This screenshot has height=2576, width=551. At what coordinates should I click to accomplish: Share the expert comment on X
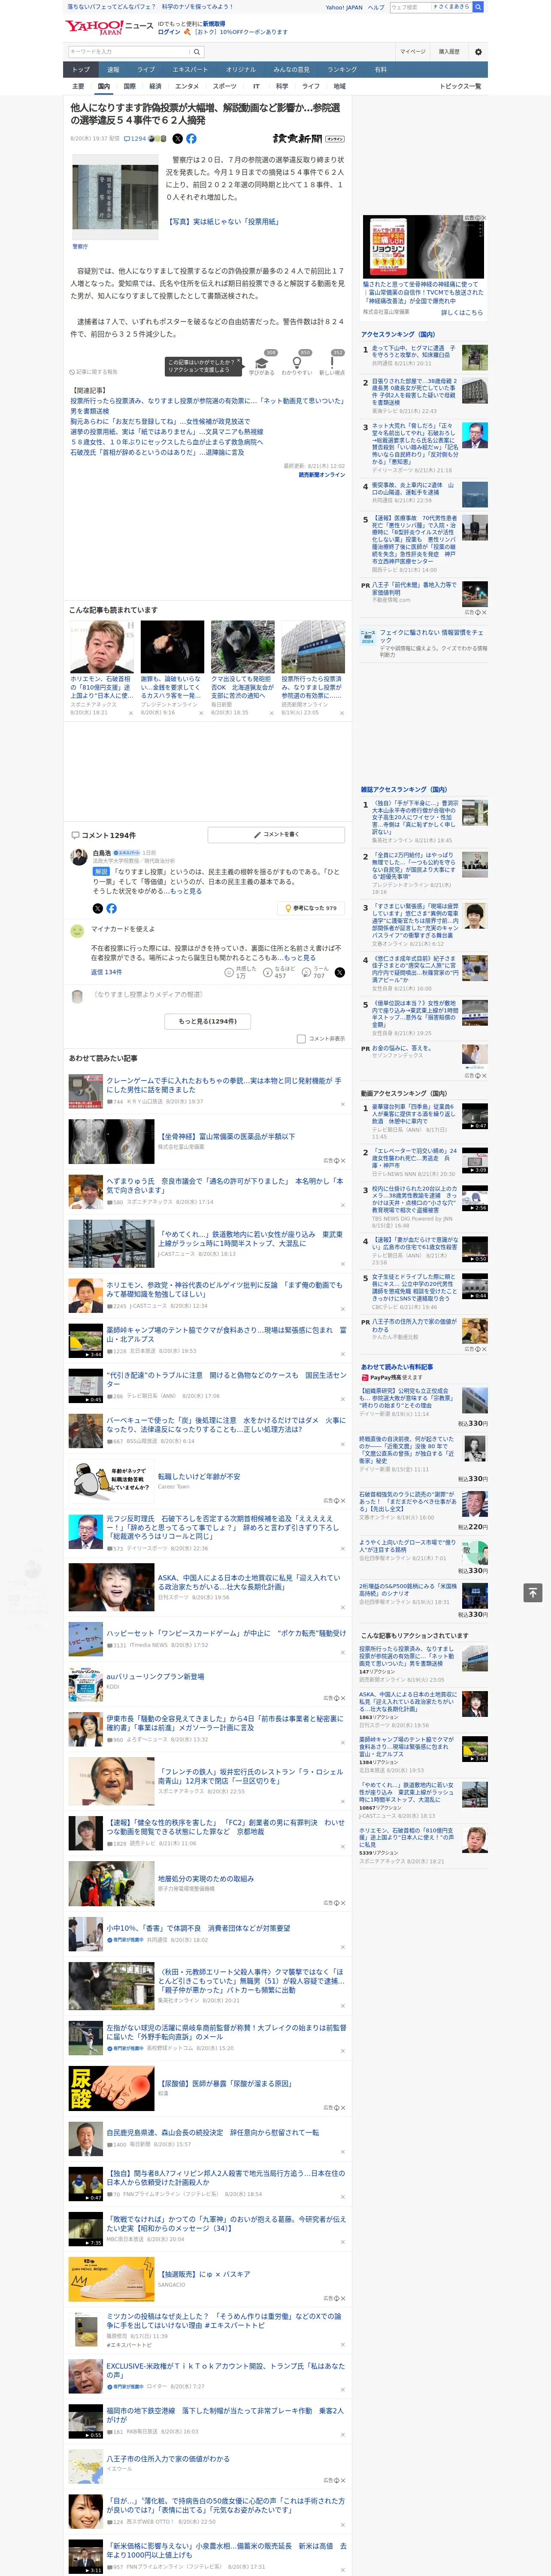(x=98, y=908)
